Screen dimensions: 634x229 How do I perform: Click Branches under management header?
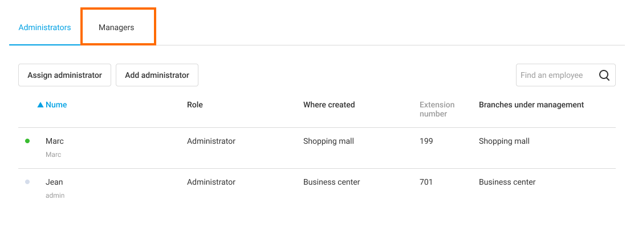(531, 105)
